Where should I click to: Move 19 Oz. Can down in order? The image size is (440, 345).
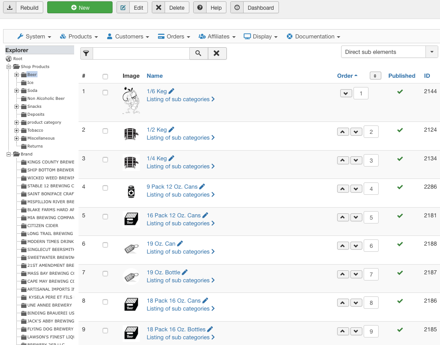(356, 246)
